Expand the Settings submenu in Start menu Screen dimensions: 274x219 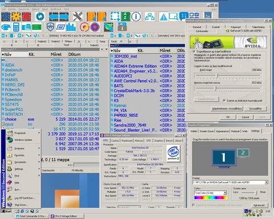click(x=23, y=169)
